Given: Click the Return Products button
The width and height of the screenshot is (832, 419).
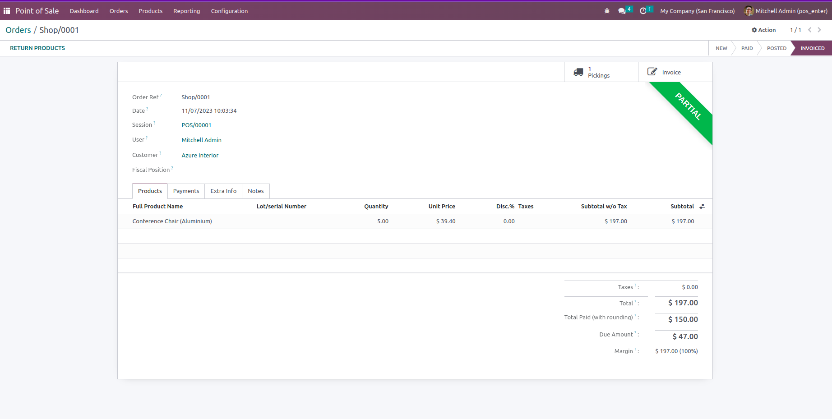Looking at the screenshot, I should click(37, 48).
